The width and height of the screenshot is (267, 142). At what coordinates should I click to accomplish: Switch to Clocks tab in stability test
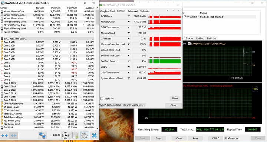point(189,38)
